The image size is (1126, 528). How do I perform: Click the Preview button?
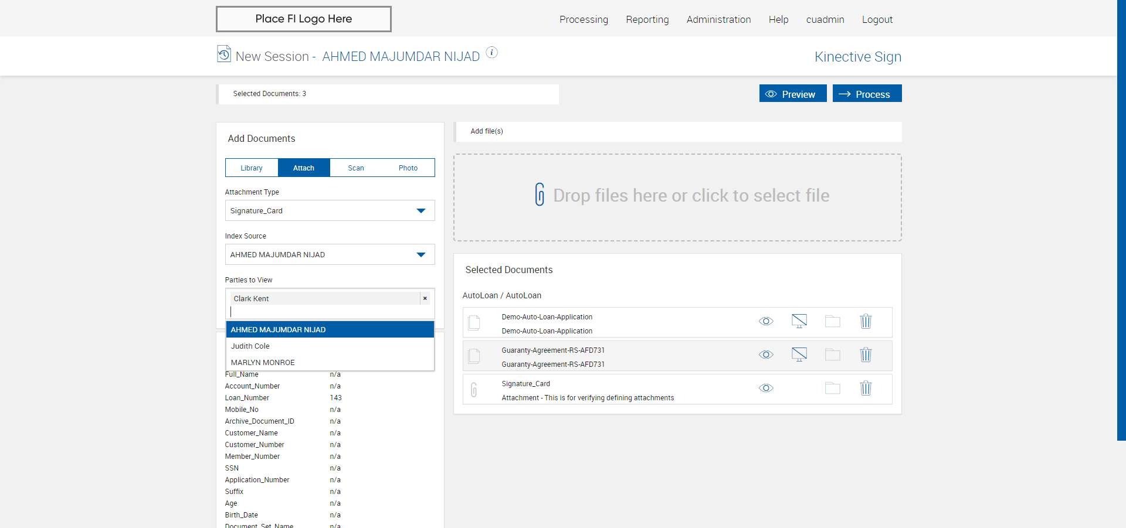792,94
